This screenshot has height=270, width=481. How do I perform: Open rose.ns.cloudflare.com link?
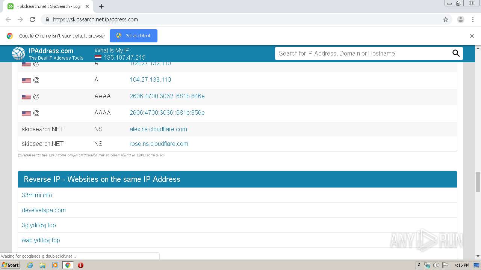pyautogui.click(x=159, y=144)
